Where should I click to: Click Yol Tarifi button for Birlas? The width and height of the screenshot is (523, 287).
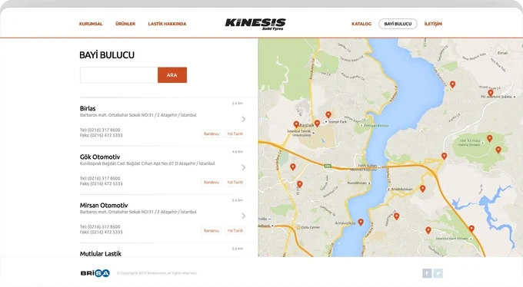pyautogui.click(x=235, y=134)
